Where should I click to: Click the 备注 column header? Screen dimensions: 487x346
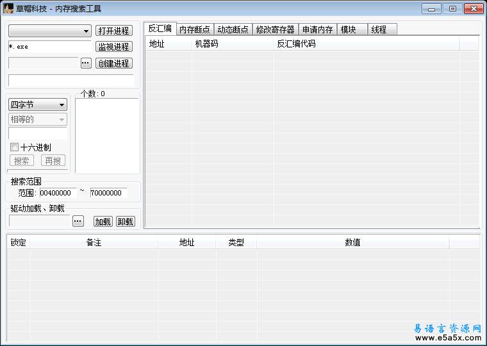(x=94, y=242)
